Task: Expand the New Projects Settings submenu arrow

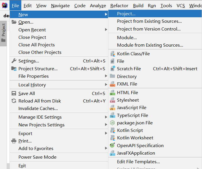Action: pyautogui.click(x=106, y=125)
